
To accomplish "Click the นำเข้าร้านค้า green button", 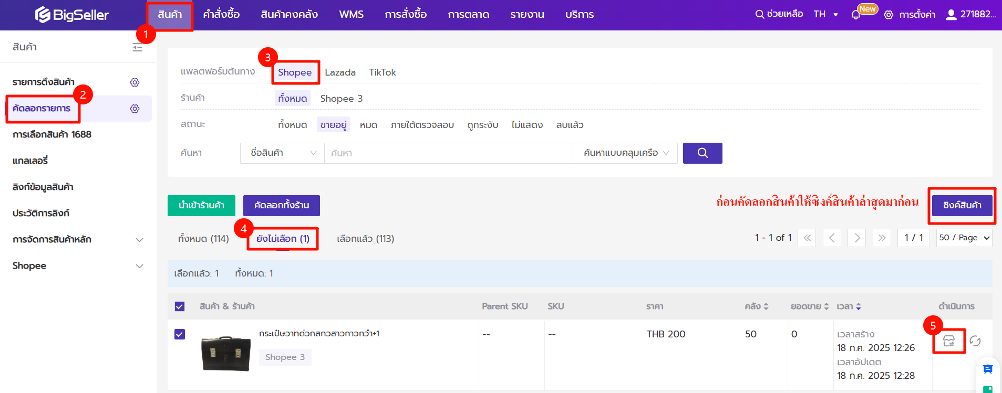I will point(201,206).
